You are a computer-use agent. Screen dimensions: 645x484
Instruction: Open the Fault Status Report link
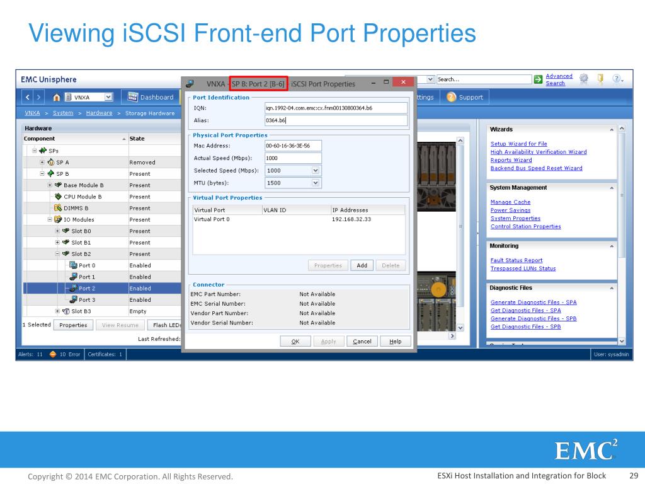pos(517,260)
